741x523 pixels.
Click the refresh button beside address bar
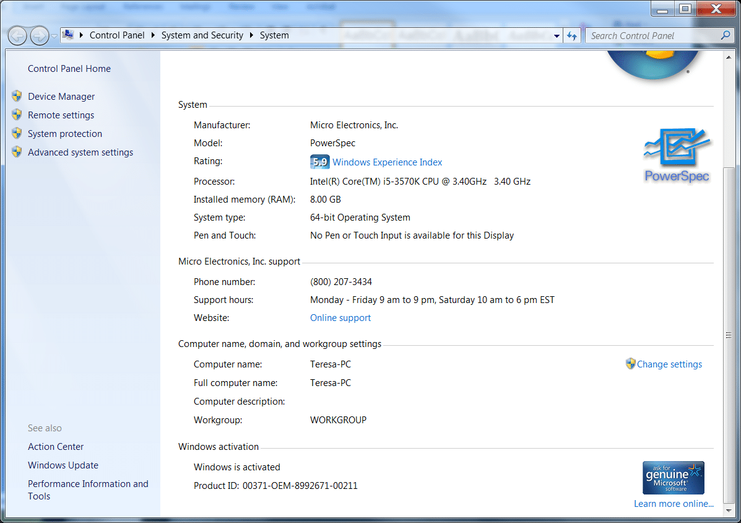(x=572, y=35)
